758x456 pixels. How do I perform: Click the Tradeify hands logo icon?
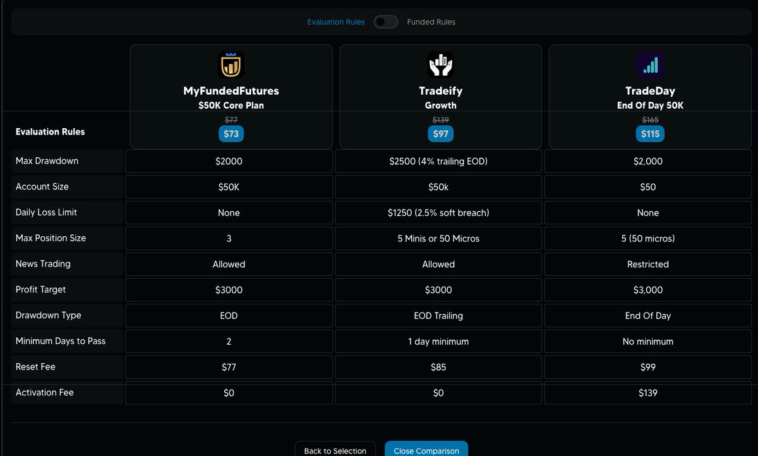pyautogui.click(x=440, y=65)
